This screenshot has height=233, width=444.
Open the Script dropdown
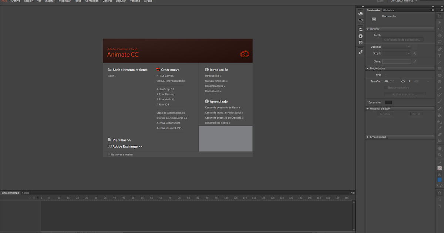408,53
